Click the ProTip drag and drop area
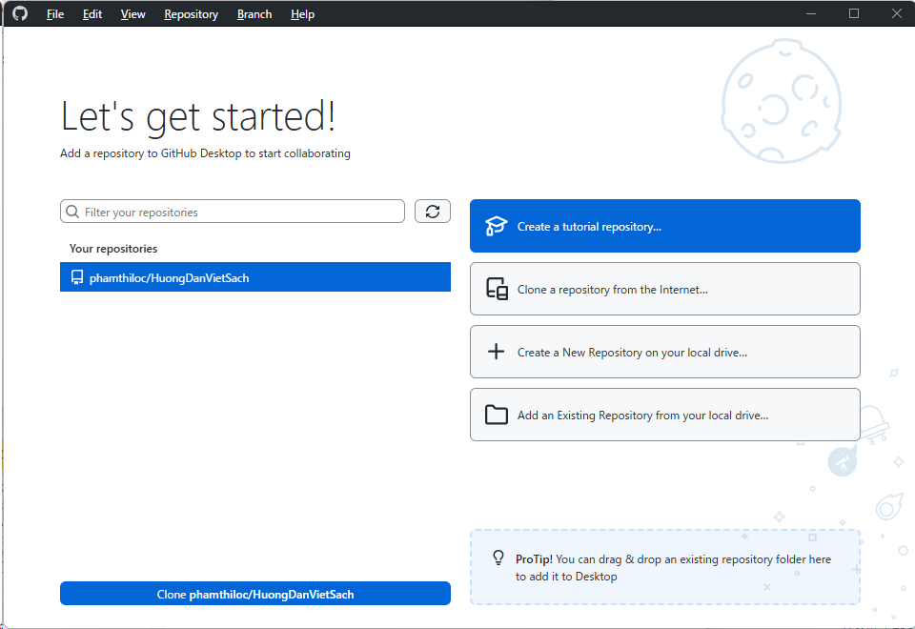 click(x=664, y=567)
